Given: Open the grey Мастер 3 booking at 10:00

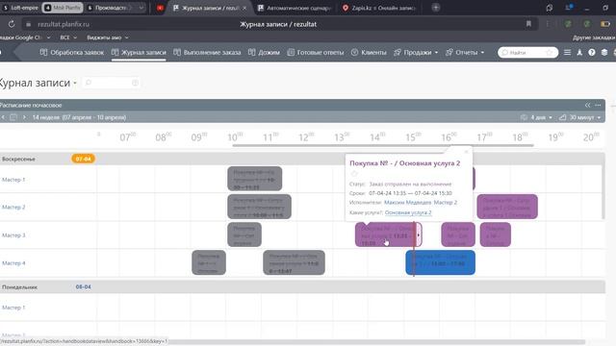Looking at the screenshot, I should (x=244, y=235).
